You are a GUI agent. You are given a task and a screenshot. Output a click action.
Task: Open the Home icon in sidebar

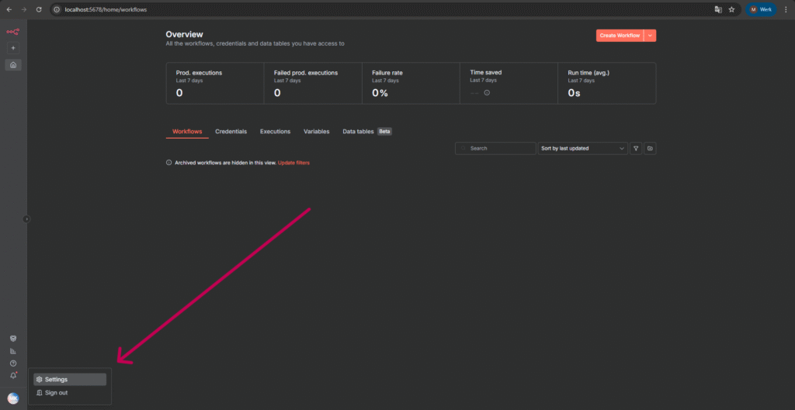(13, 65)
